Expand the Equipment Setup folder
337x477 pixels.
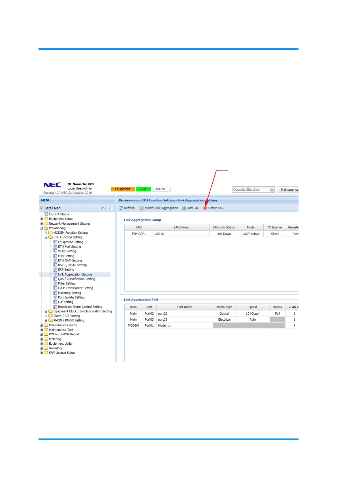42,219
